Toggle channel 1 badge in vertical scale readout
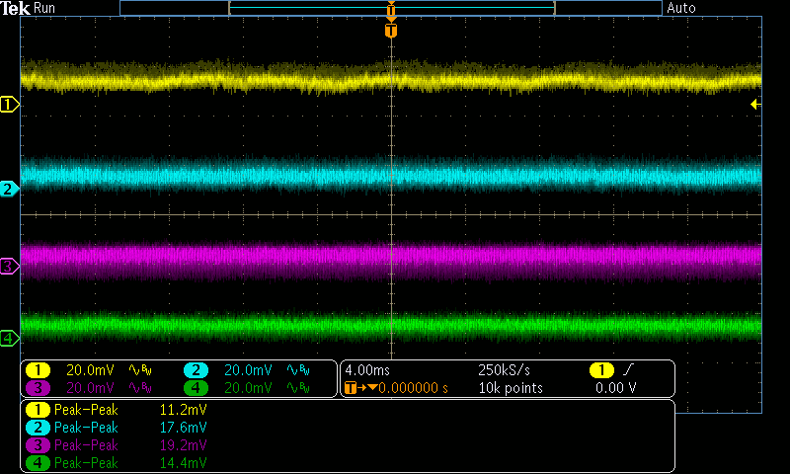This screenshot has width=790, height=474. pos(38,370)
